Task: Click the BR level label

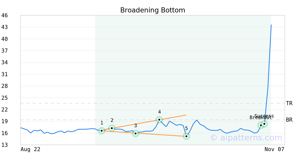Action: [289, 120]
